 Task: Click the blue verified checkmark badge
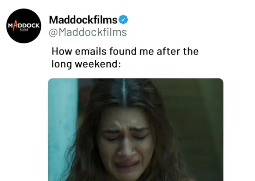click(123, 20)
